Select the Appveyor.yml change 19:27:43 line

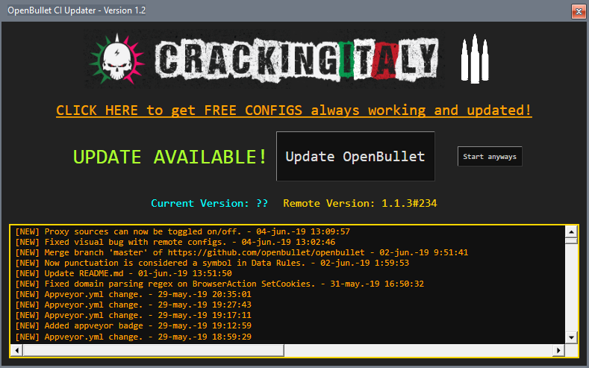pyautogui.click(x=133, y=305)
